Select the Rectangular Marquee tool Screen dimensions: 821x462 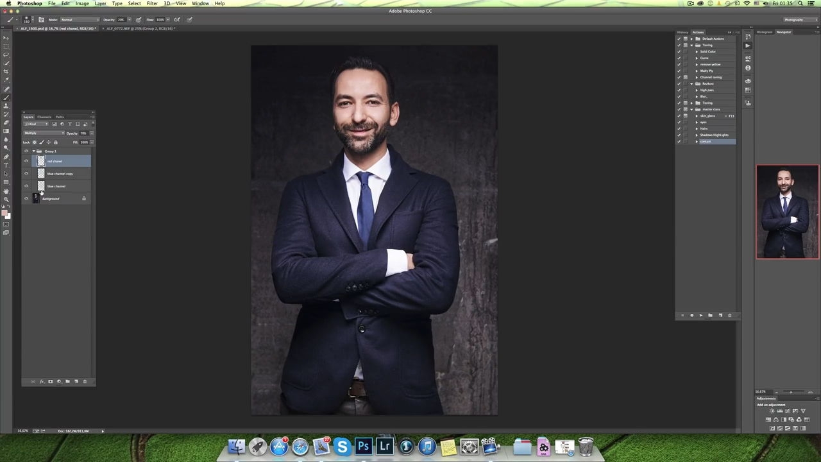tap(6, 46)
